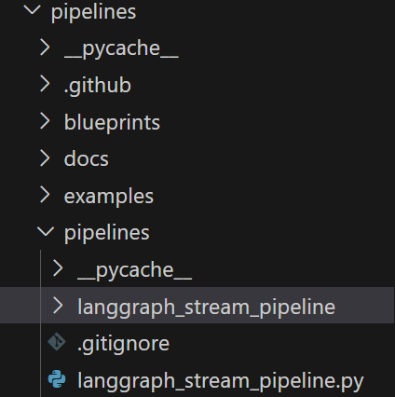Open the .gitignore file
The image size is (395, 397).
(x=124, y=344)
